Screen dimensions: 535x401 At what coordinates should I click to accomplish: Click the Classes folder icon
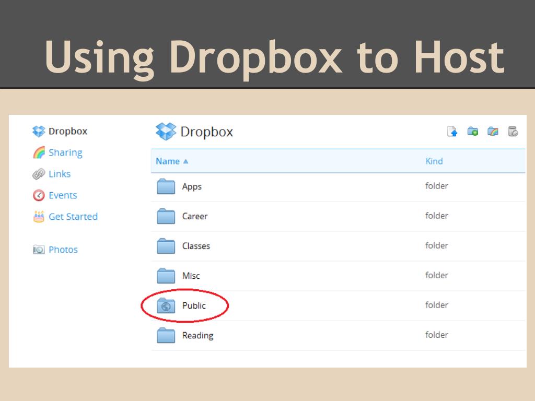point(166,246)
